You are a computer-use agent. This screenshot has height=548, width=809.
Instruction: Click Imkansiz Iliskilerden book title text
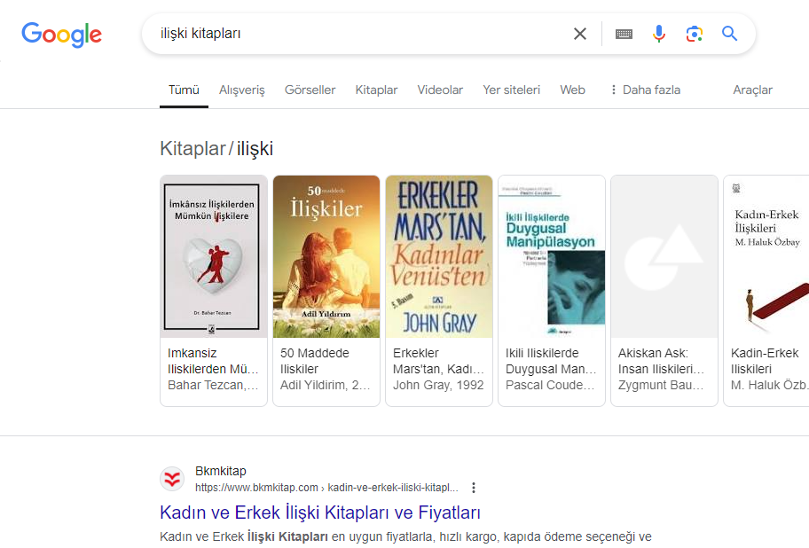click(213, 361)
